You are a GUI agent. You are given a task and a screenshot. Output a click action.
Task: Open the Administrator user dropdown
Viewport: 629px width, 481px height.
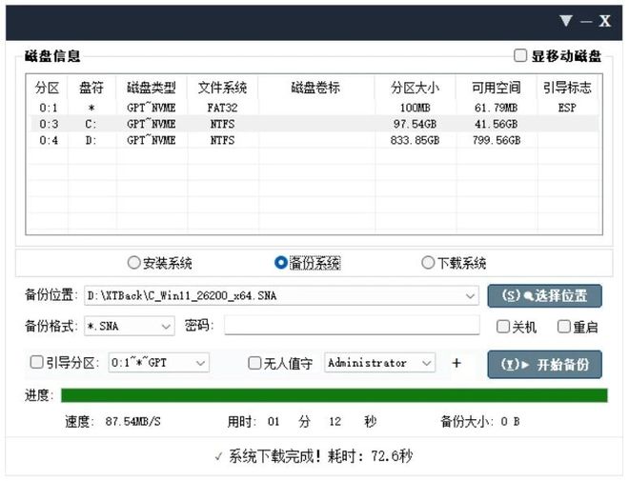coord(427,363)
